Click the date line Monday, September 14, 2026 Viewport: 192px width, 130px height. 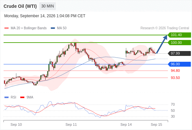45,16
